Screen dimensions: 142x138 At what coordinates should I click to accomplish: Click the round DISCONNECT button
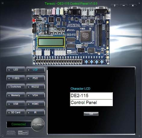(x=38, y=124)
